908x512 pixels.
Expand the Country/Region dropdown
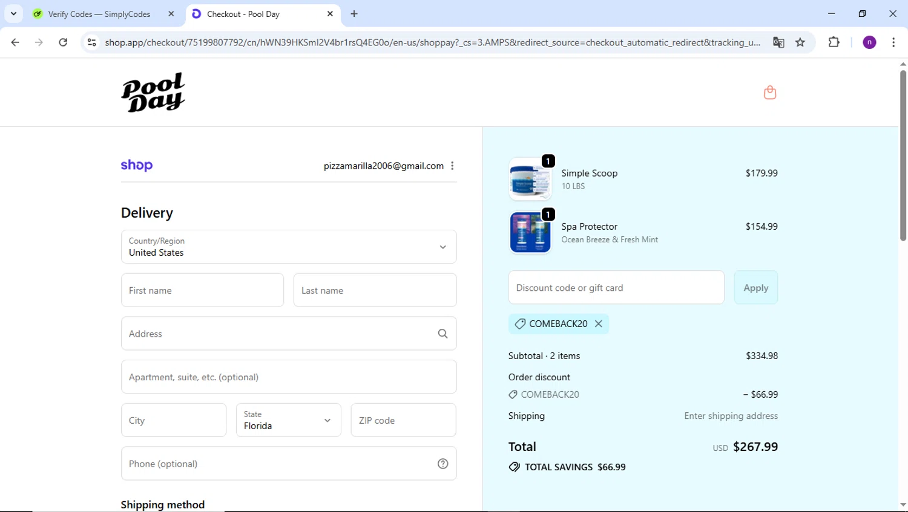tap(289, 247)
